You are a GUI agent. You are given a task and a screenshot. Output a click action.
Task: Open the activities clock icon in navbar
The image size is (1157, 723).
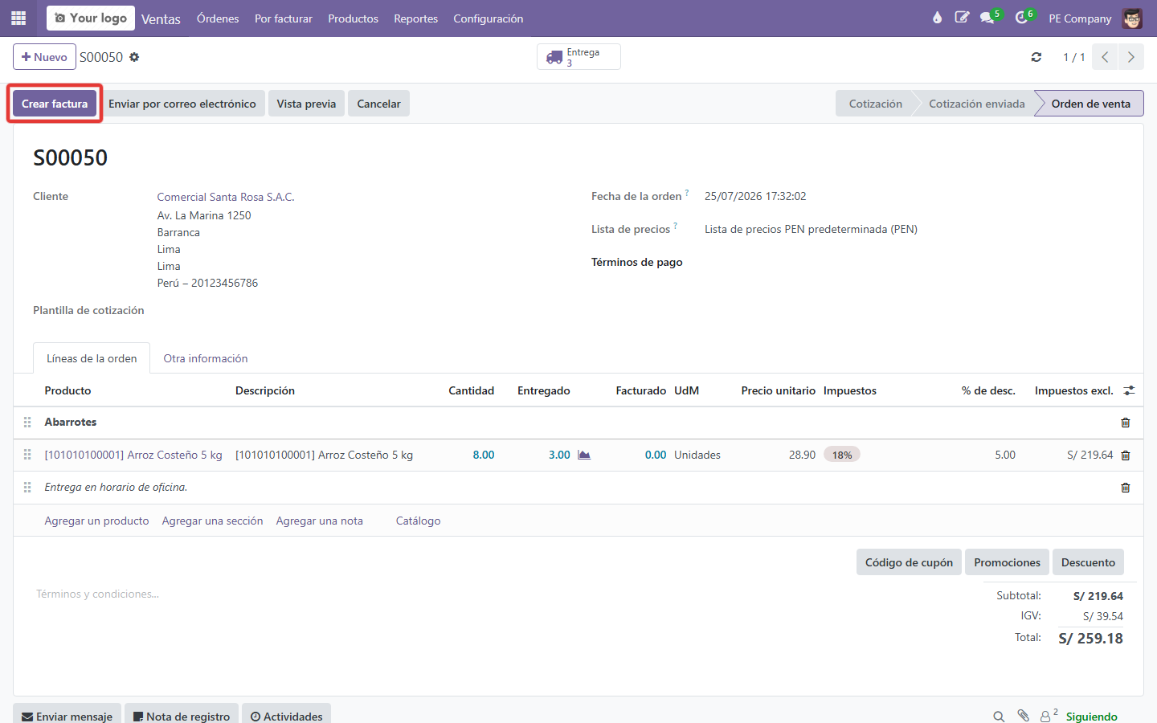[x=1021, y=18]
